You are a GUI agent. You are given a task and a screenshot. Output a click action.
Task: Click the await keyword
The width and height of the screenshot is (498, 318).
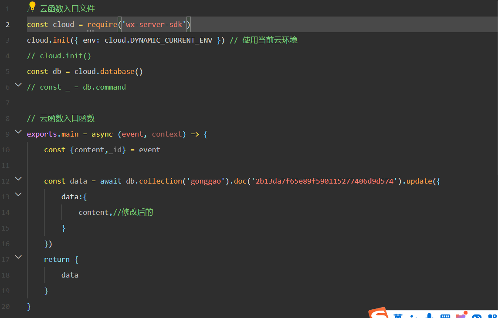click(111, 181)
